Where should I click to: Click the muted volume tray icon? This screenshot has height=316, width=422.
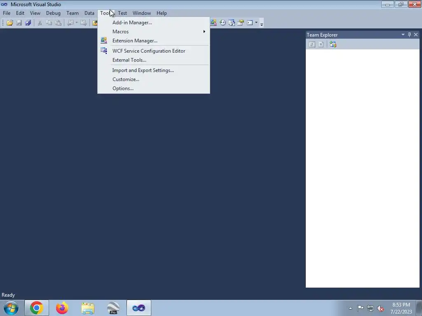[380, 308]
